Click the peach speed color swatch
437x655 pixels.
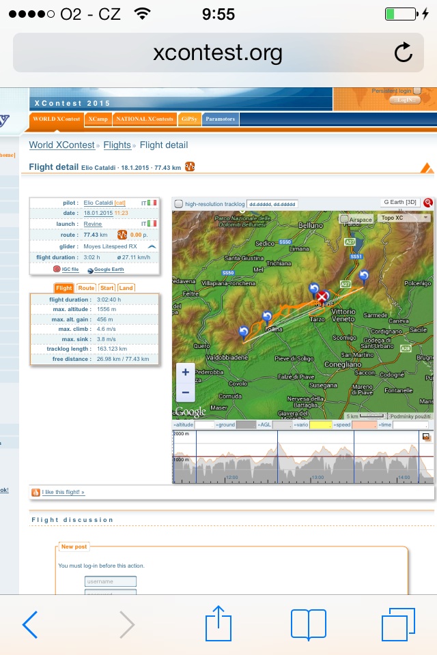click(x=364, y=425)
